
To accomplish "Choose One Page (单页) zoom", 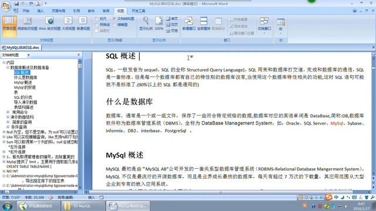I will click(172, 18).
